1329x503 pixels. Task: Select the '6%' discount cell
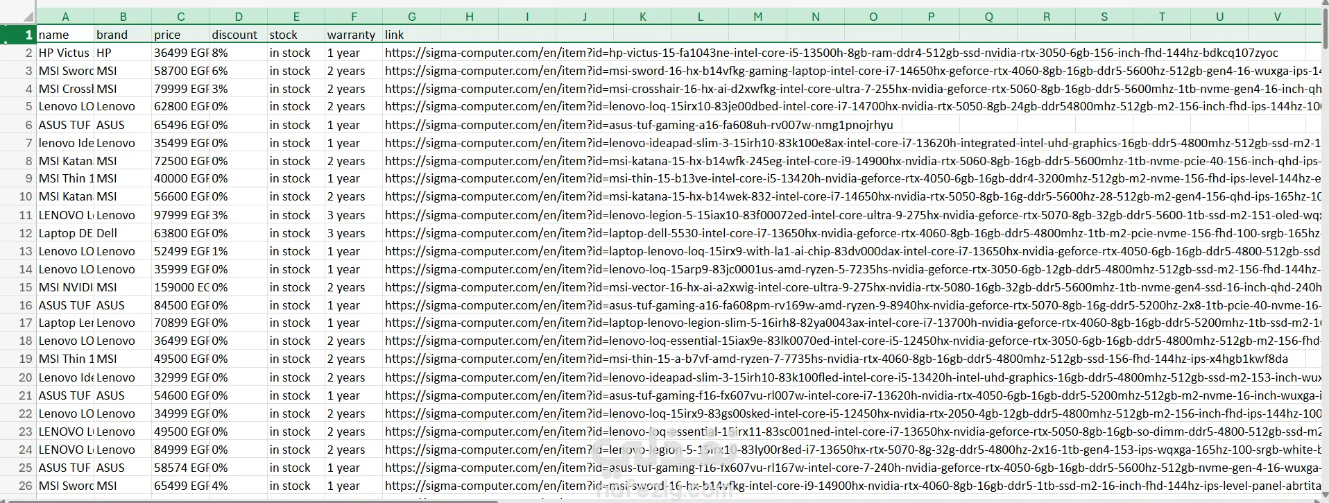238,71
